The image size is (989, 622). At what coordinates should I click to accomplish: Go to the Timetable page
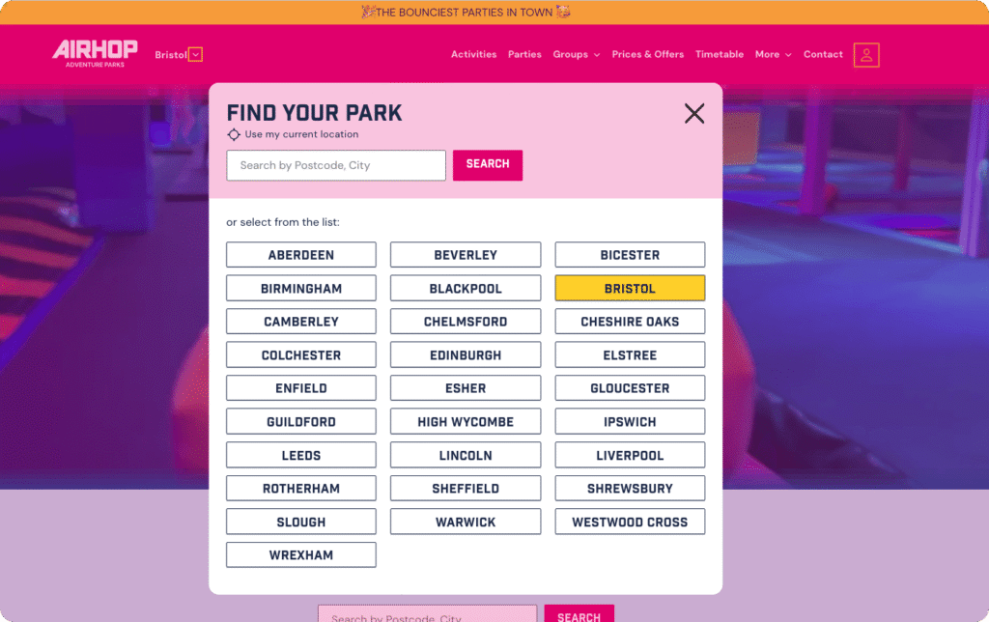coord(720,55)
